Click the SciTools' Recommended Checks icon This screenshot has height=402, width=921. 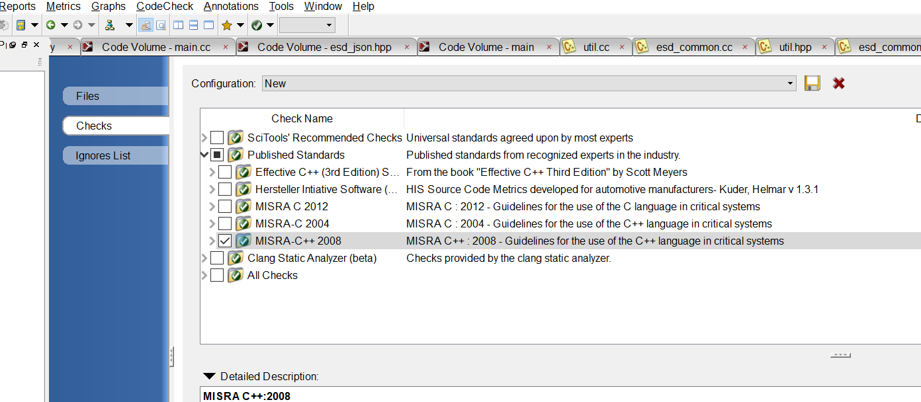(x=236, y=138)
